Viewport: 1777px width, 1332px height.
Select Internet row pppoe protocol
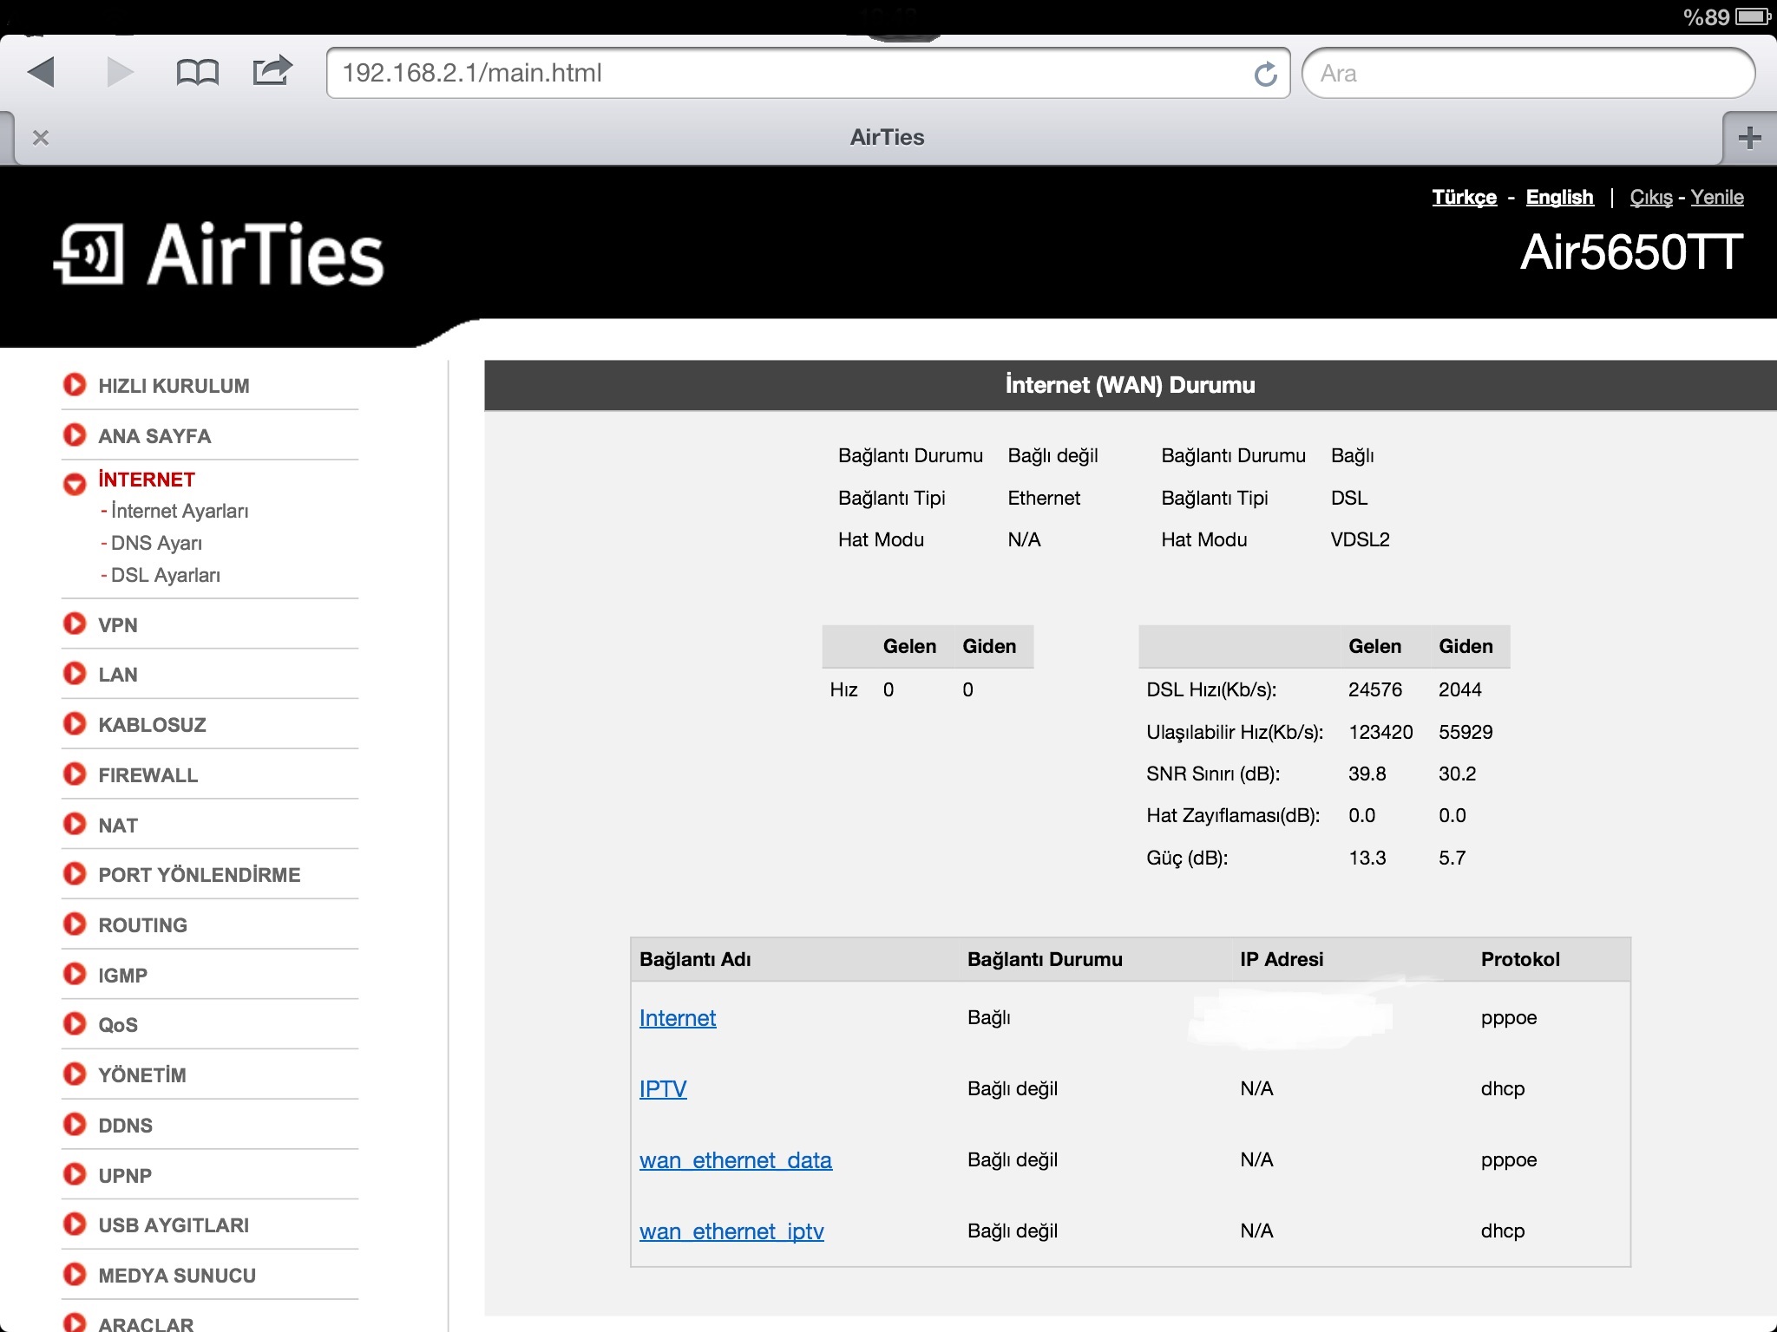1508,1018
